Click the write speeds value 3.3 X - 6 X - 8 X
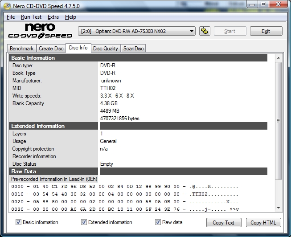 coord(117,96)
